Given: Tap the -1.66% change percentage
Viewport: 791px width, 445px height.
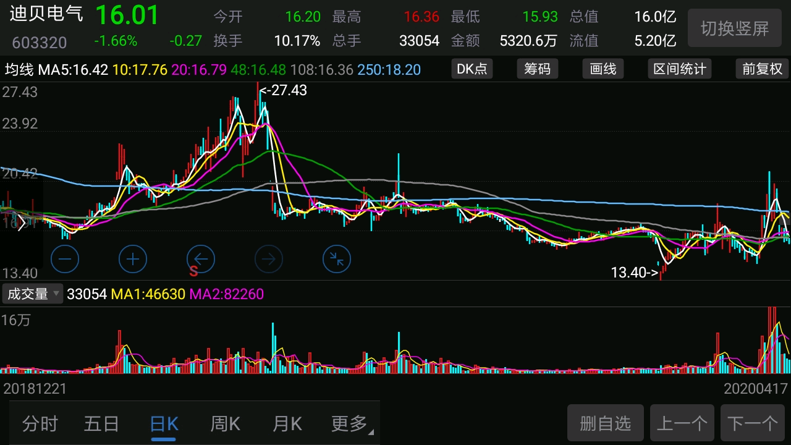Looking at the screenshot, I should pyautogui.click(x=116, y=41).
